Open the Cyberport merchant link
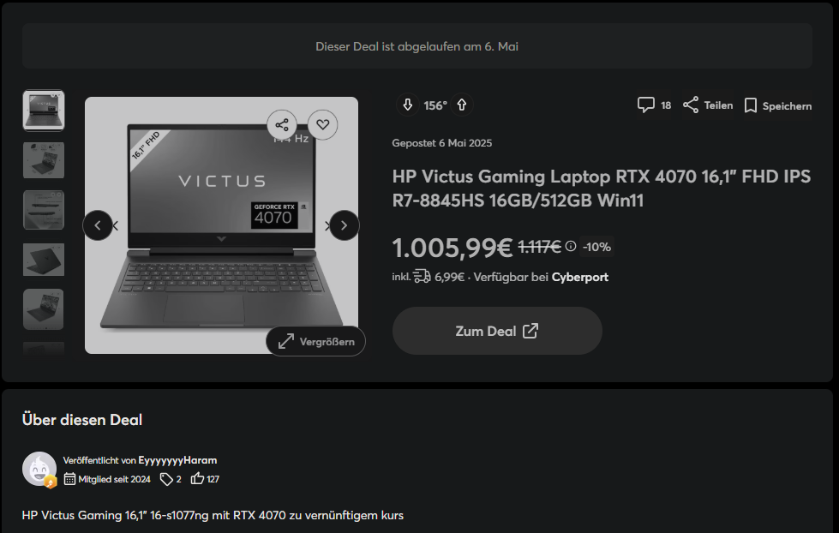Viewport: 839px width, 533px height. [580, 277]
